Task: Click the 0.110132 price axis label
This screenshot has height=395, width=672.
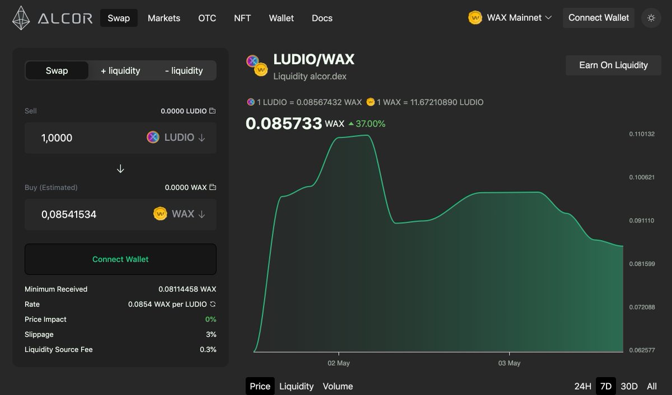Action: 642,134
